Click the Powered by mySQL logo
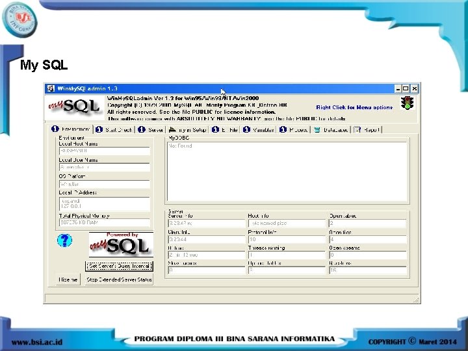468x351 pixels. [121, 244]
